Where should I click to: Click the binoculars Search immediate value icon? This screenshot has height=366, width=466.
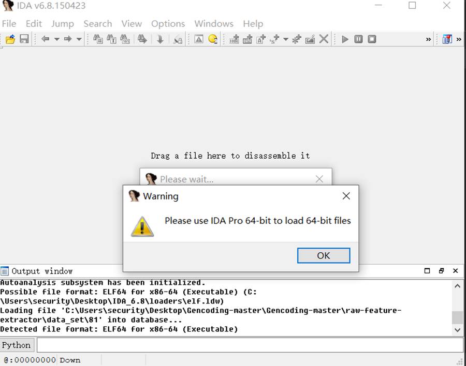(x=98, y=39)
